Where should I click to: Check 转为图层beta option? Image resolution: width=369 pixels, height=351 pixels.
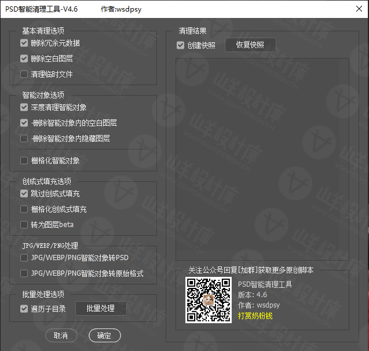(24, 225)
